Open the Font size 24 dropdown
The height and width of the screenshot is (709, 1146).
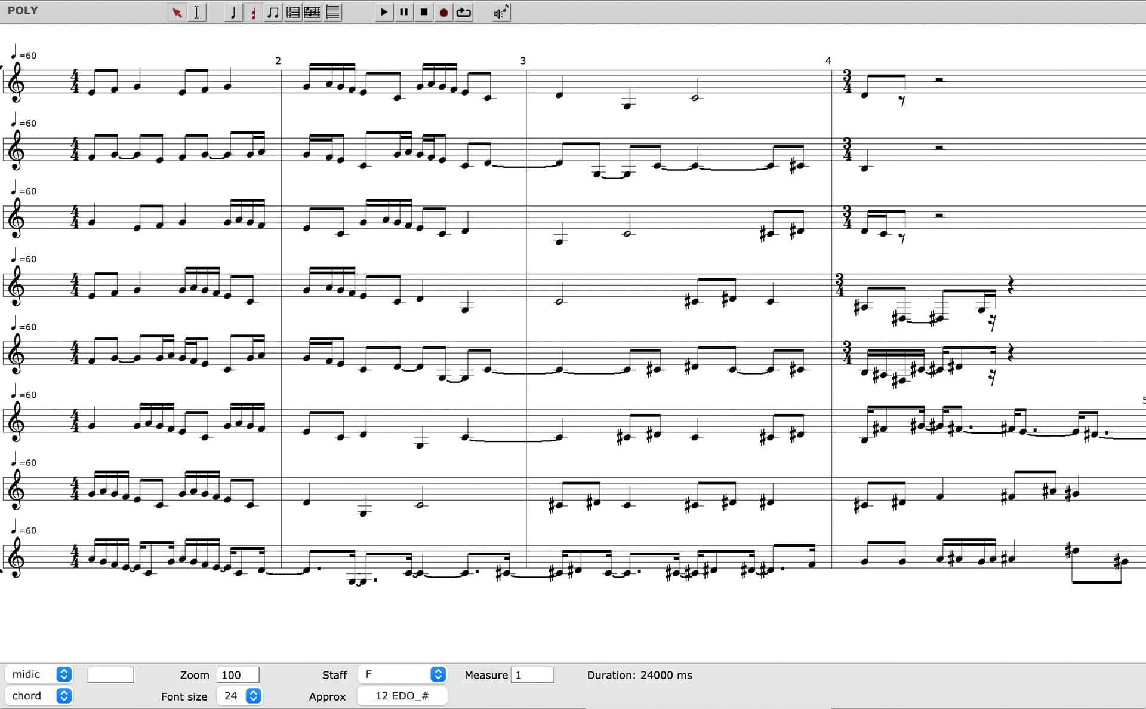pyautogui.click(x=239, y=696)
